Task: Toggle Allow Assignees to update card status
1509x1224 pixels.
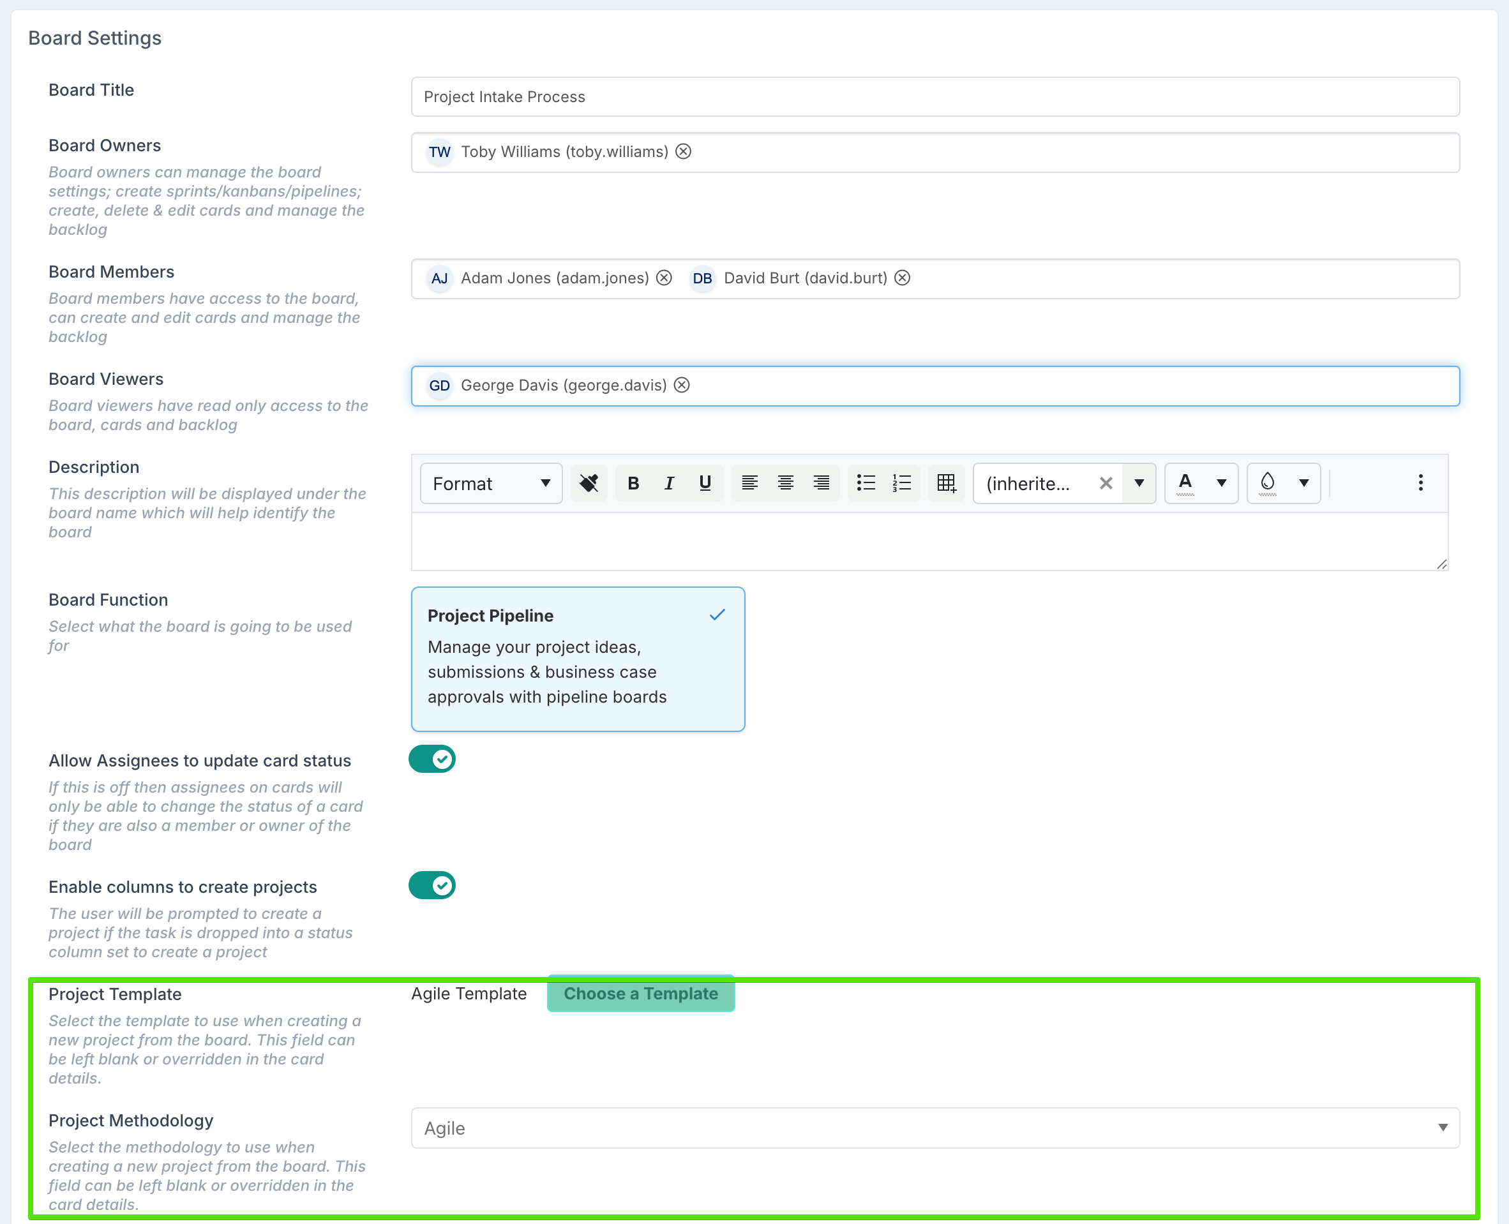Action: [x=432, y=759]
